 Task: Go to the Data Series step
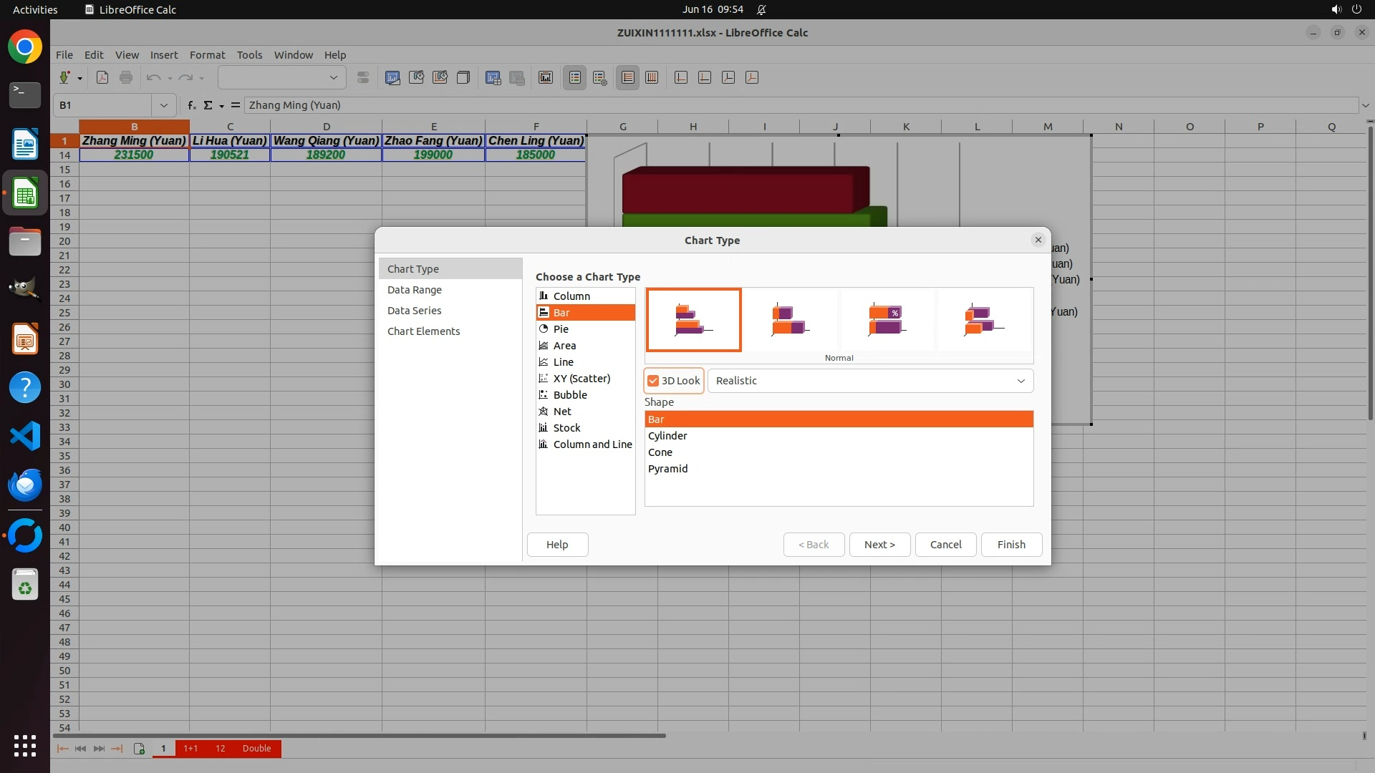click(414, 311)
